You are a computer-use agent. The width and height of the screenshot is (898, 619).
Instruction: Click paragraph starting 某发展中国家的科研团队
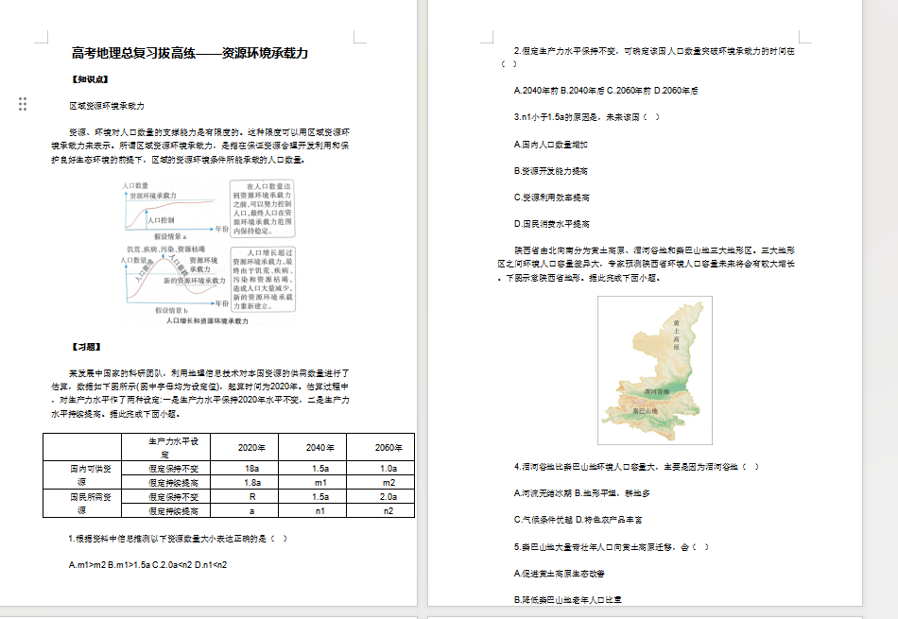[x=199, y=393]
